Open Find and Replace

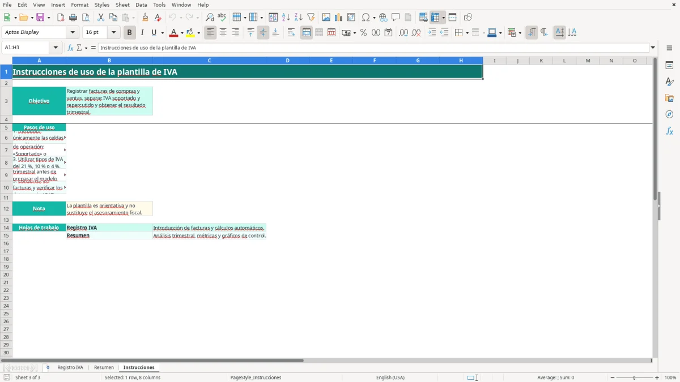click(x=210, y=18)
